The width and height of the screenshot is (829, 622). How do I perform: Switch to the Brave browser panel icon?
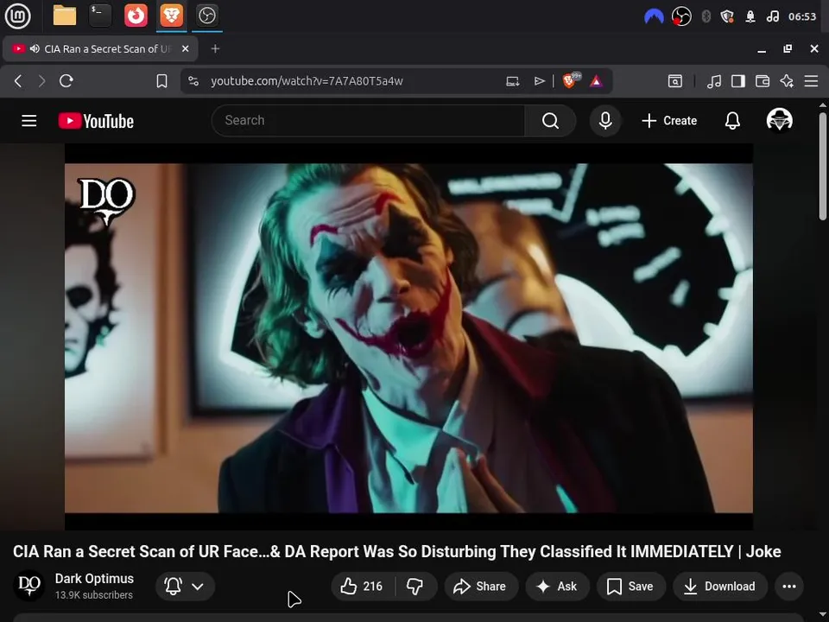point(171,16)
